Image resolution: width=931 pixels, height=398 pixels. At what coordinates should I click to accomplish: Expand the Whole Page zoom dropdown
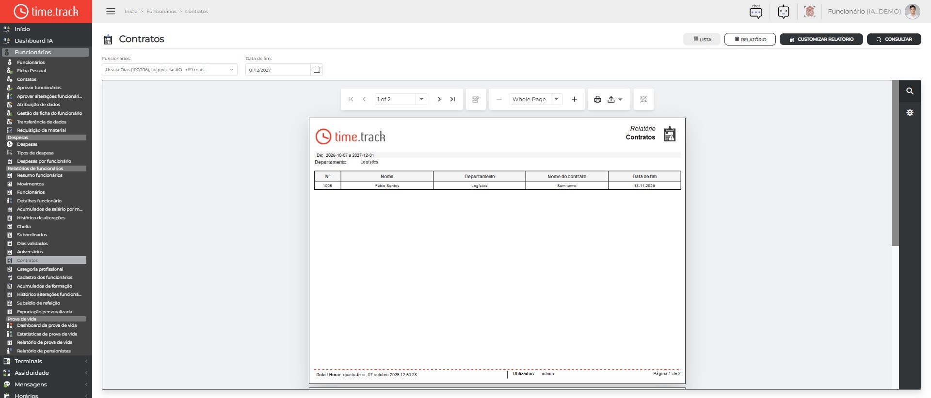557,99
